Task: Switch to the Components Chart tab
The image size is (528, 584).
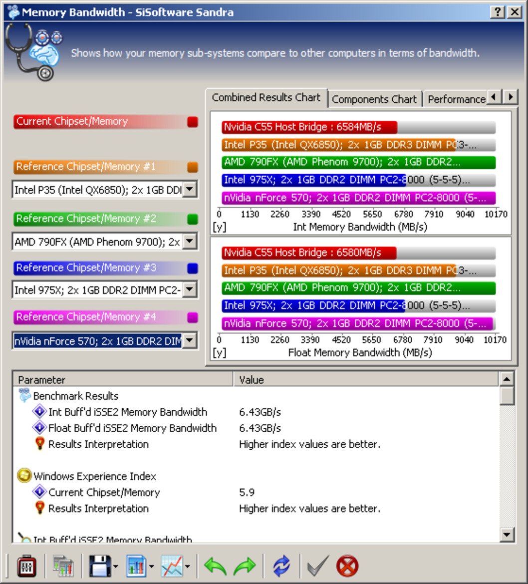Action: coord(374,99)
